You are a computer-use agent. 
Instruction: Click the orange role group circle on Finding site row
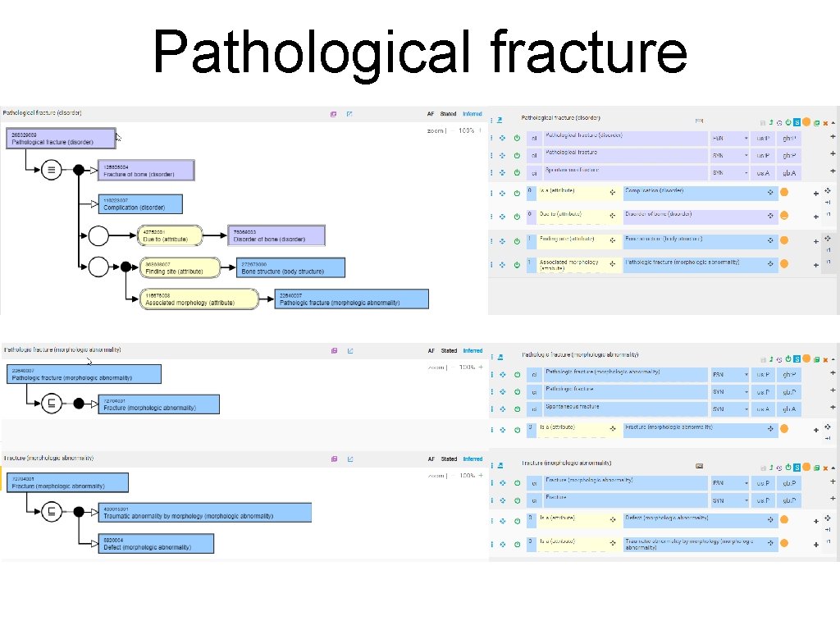[x=784, y=240]
